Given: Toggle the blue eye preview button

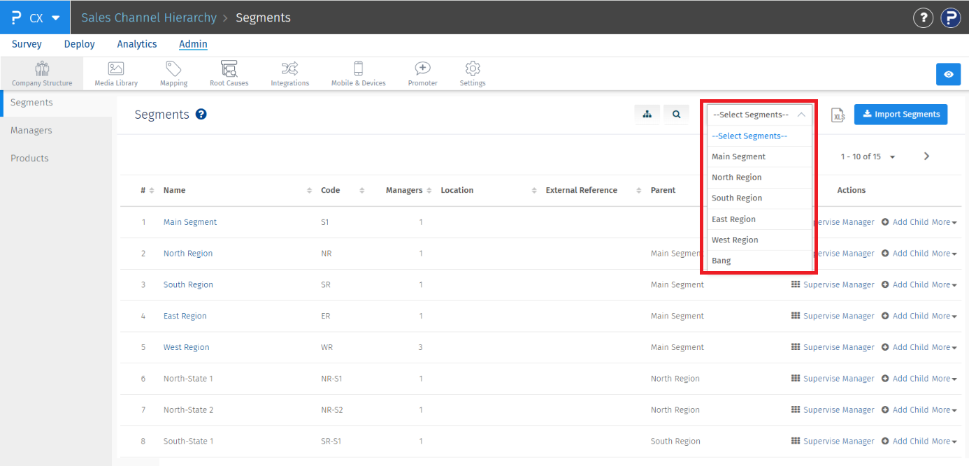Looking at the screenshot, I should pos(948,74).
